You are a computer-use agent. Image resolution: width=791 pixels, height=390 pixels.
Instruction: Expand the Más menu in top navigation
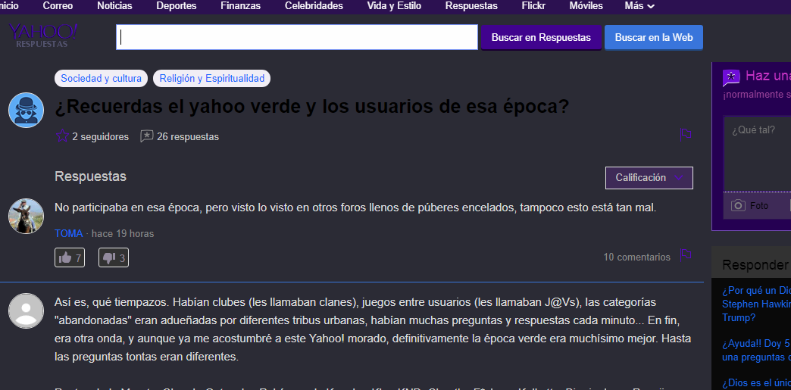click(x=639, y=6)
